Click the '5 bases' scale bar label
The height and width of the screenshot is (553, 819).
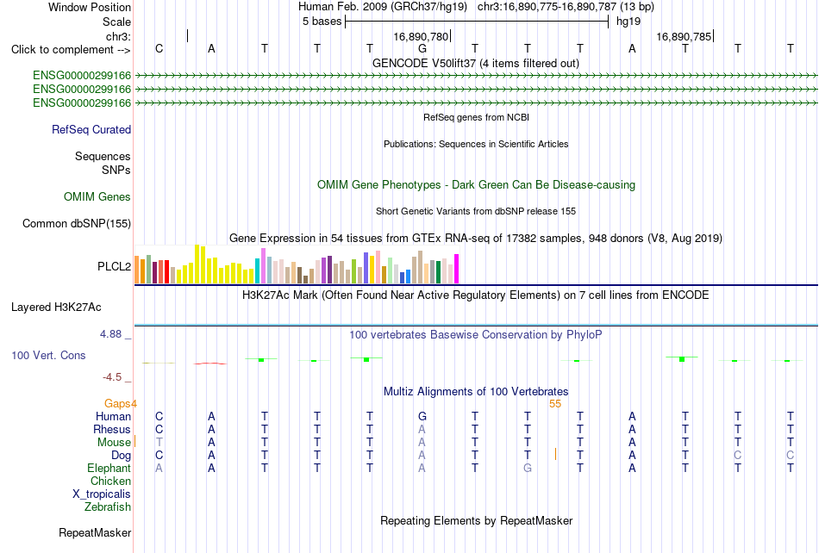322,22
